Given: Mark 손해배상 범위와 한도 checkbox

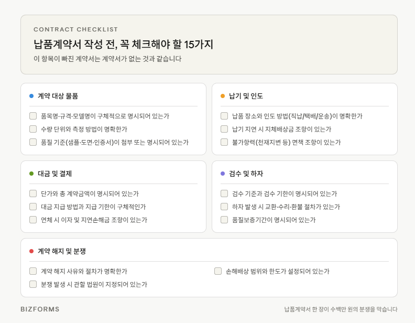Looking at the screenshot, I should coord(218,271).
